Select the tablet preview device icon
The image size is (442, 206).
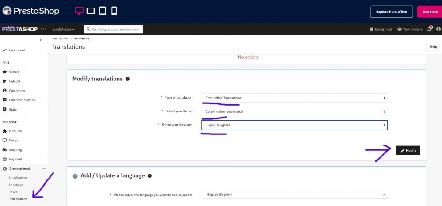(103, 11)
